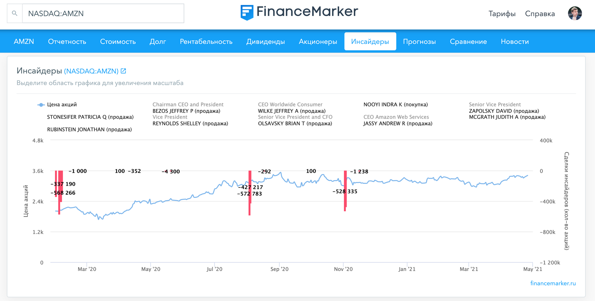Click the -292 trade label

[264, 171]
